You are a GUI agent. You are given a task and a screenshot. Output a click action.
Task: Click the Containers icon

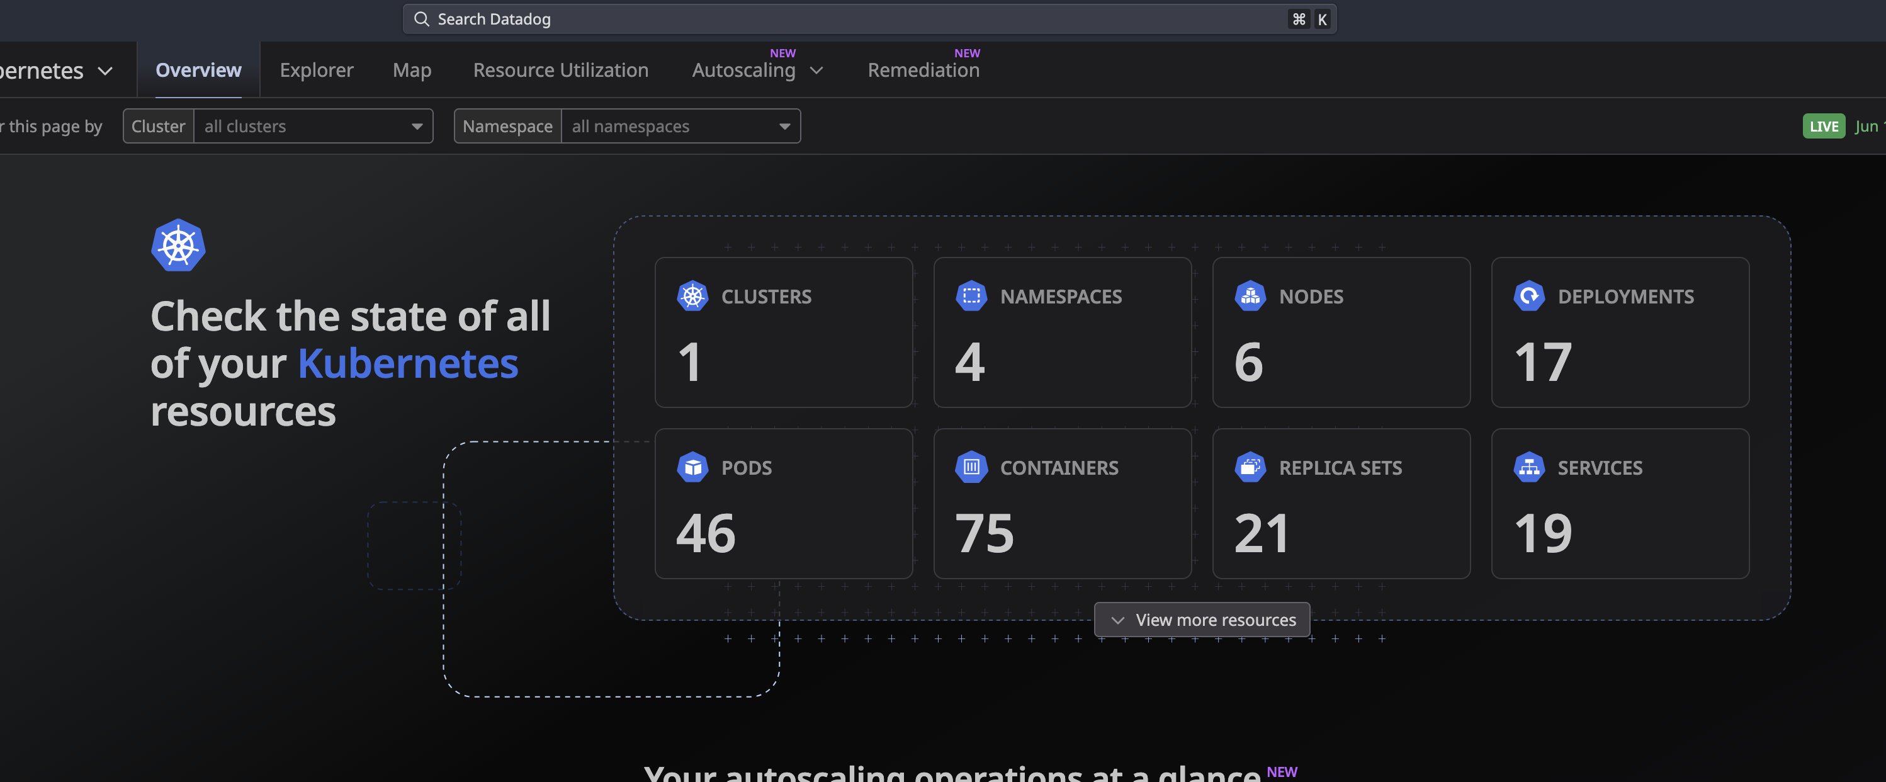click(971, 467)
